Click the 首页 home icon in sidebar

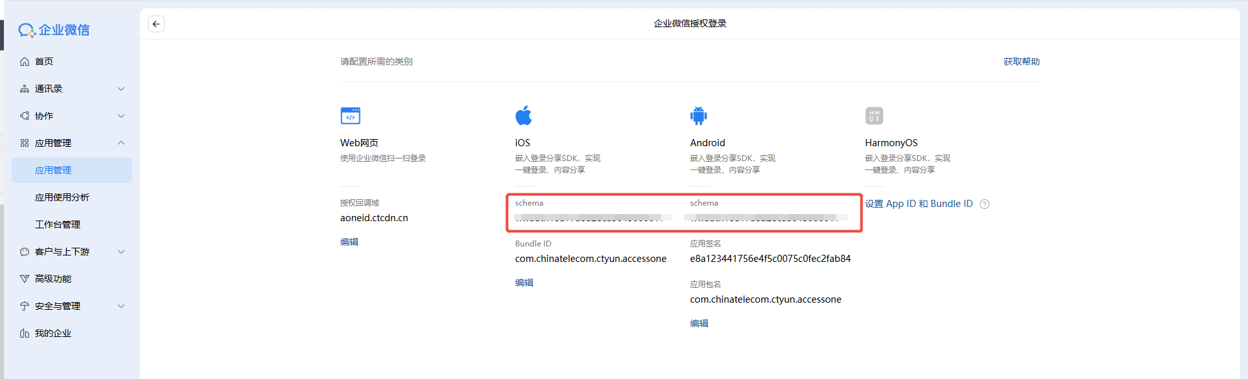[x=25, y=61]
